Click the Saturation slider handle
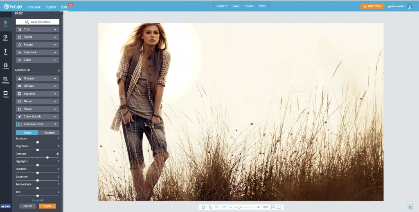The image size is (419, 212). (37, 180)
